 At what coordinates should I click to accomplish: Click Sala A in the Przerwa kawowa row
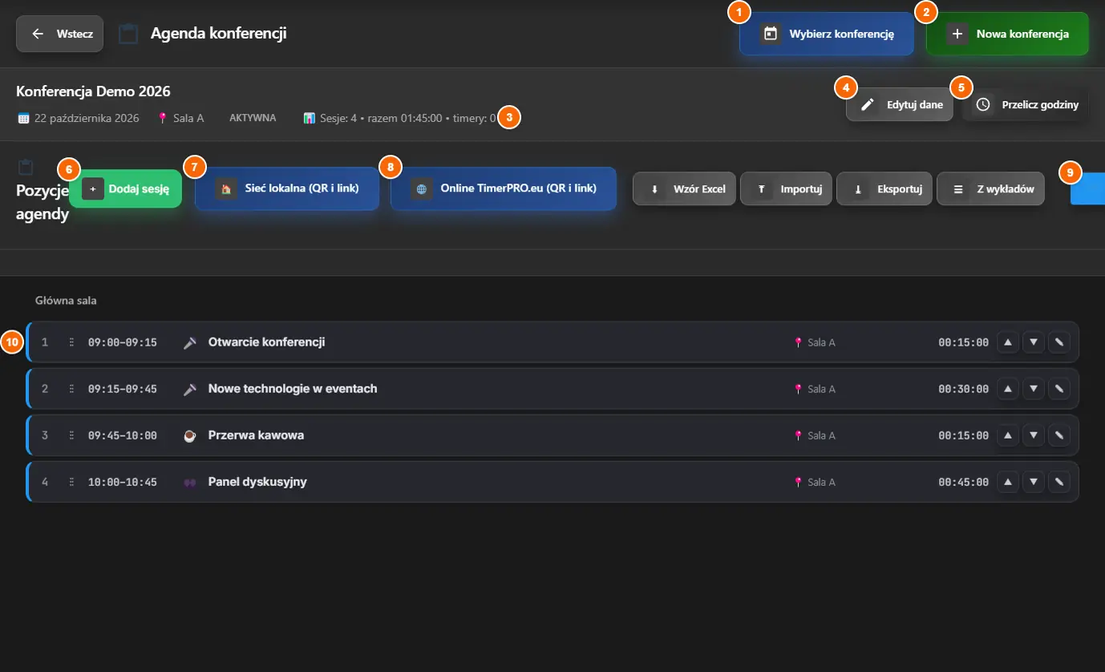click(821, 435)
